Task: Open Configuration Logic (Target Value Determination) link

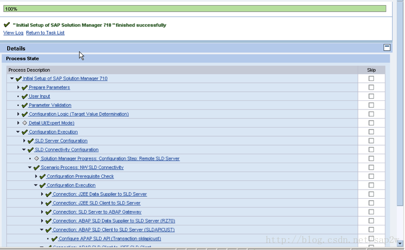Action: pos(79,114)
